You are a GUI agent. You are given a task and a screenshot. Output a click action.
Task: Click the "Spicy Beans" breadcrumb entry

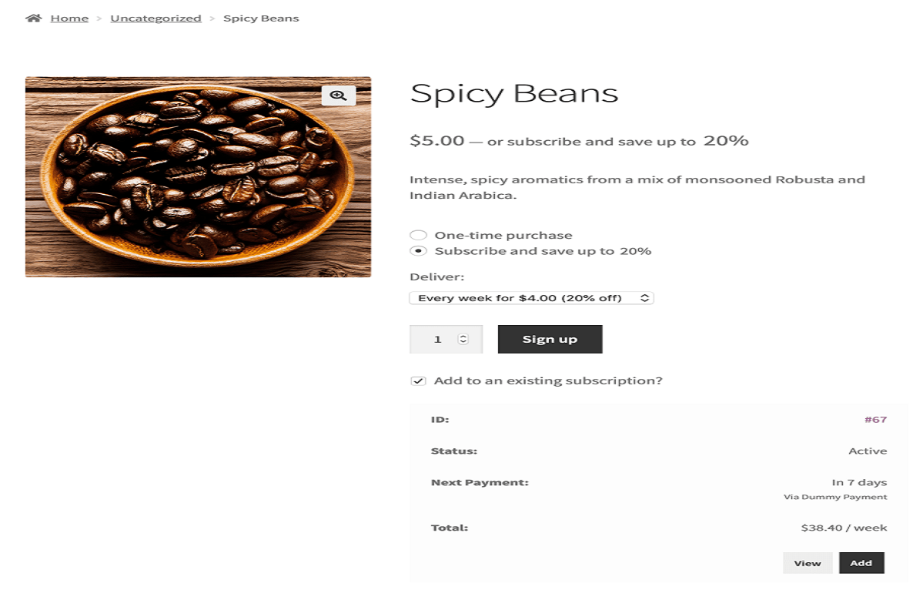click(259, 17)
